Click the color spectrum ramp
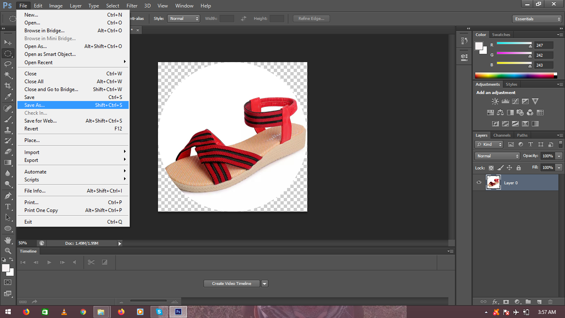Viewport: 565px width, 318px height. point(514,75)
